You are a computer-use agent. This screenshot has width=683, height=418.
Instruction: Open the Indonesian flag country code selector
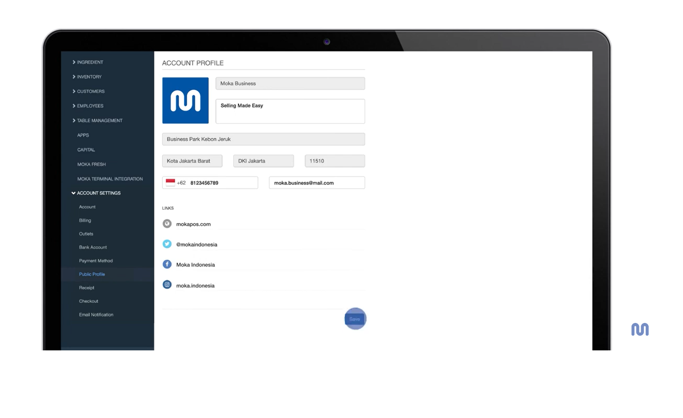(171, 183)
